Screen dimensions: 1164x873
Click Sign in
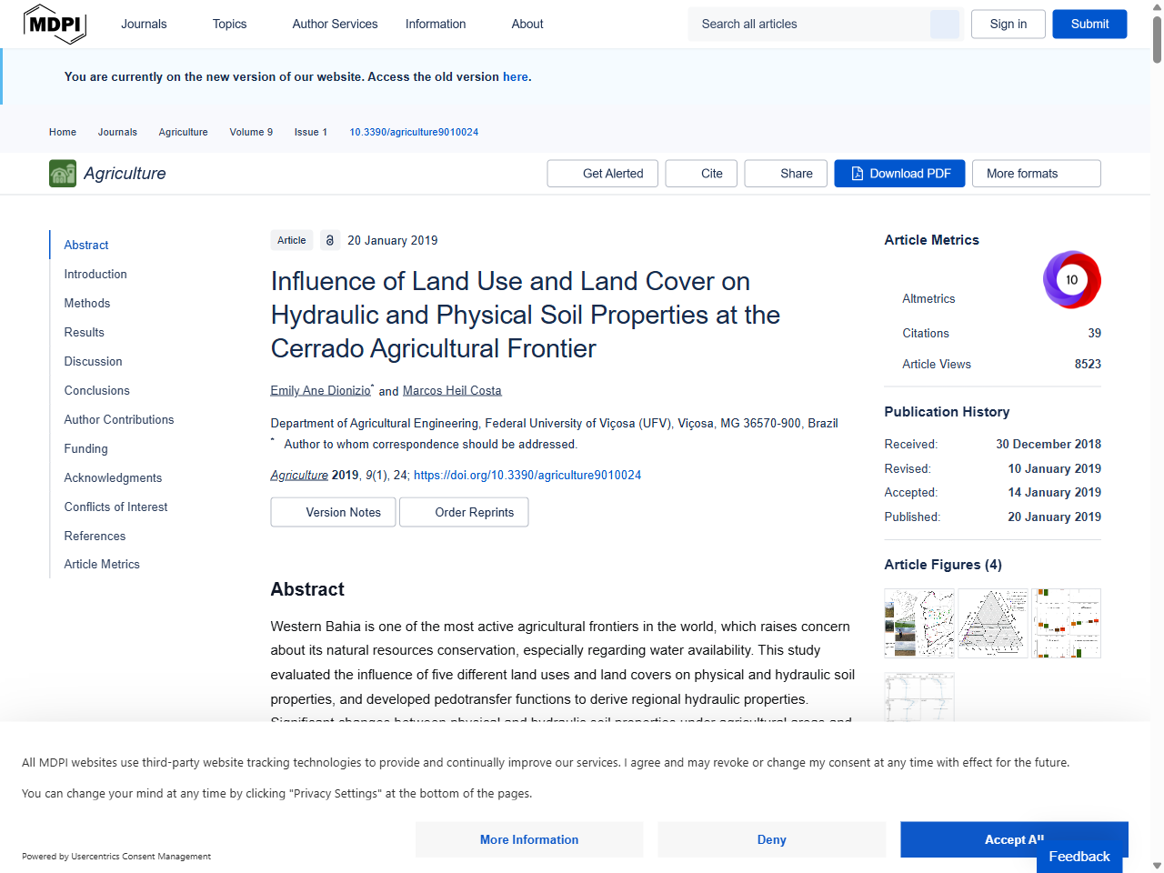(x=1008, y=24)
